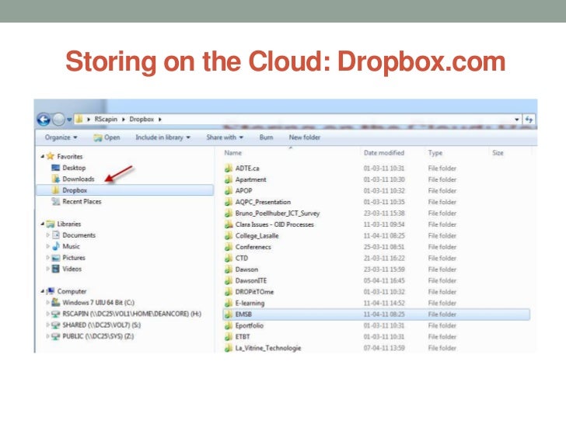Select the Dawson folder icon
The width and height of the screenshot is (566, 424).
228,269
